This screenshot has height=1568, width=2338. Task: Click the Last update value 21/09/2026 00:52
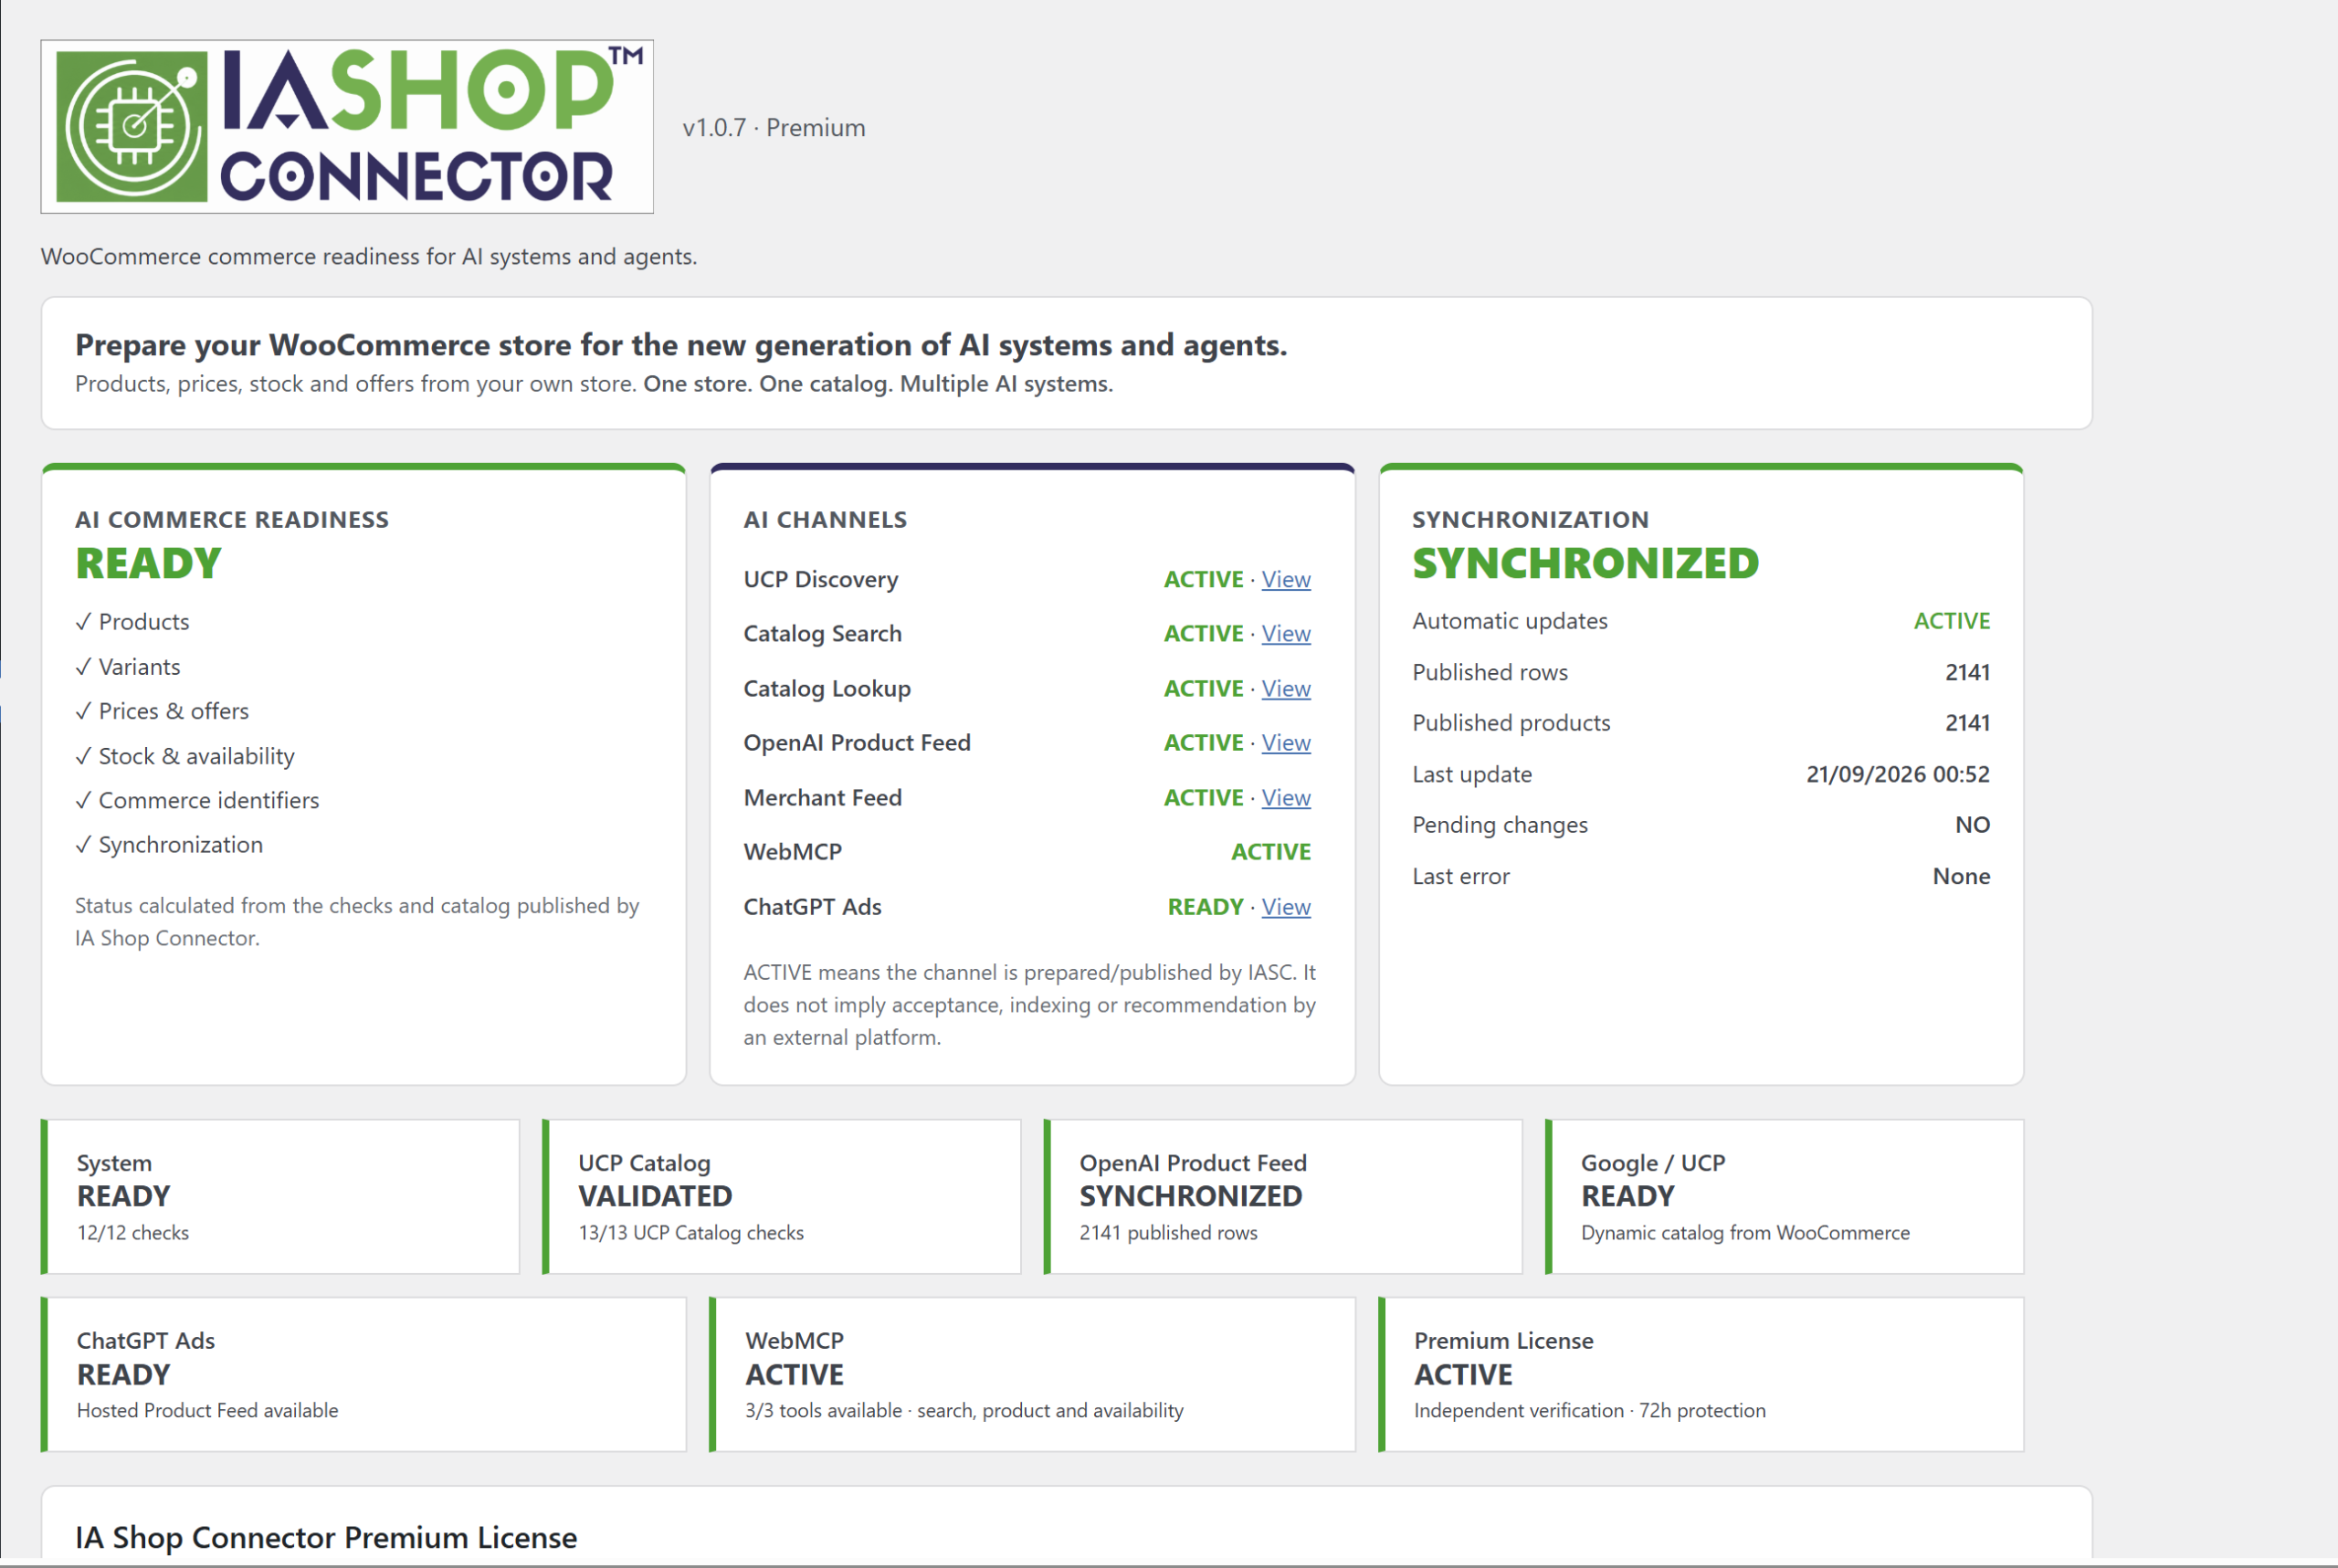click(x=1898, y=774)
